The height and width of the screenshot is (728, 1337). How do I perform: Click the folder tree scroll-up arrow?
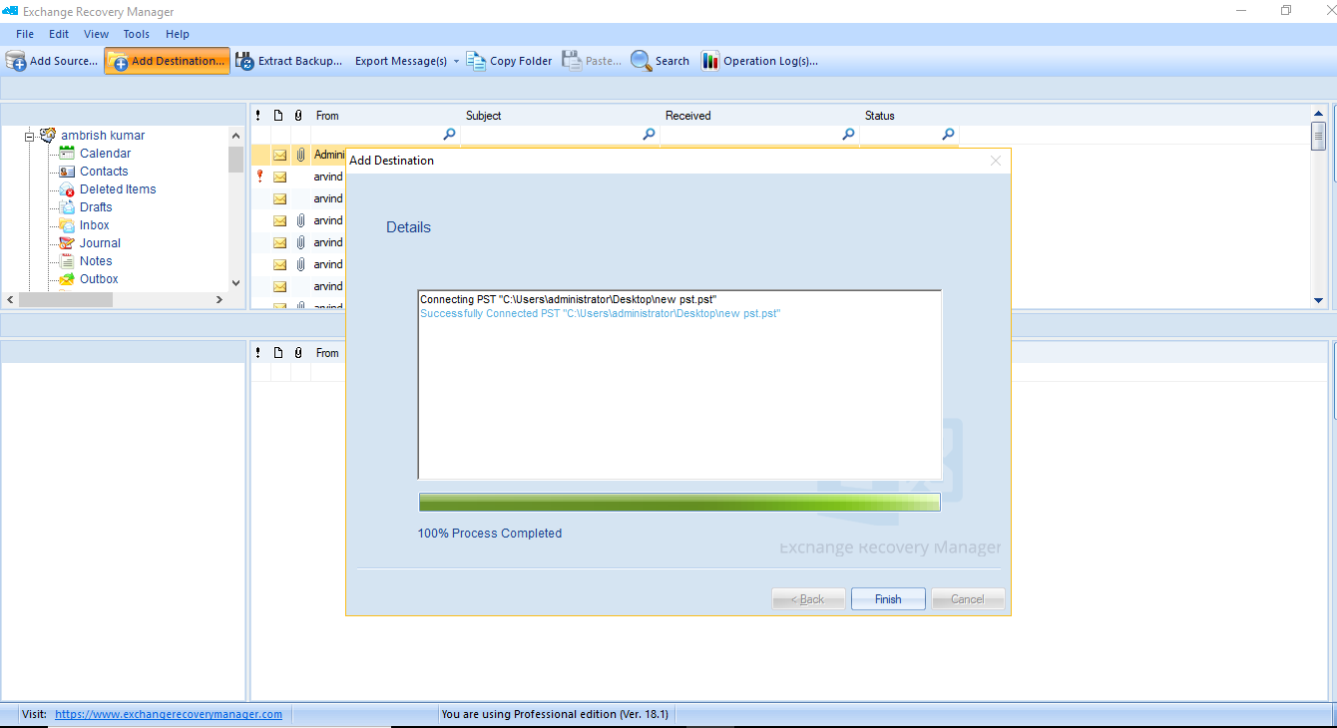pos(235,136)
